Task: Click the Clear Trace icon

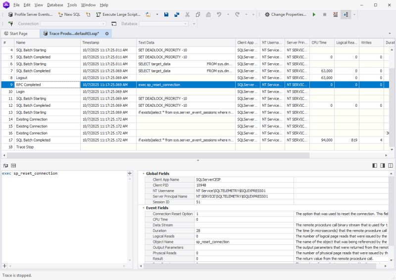Action: pos(336,15)
